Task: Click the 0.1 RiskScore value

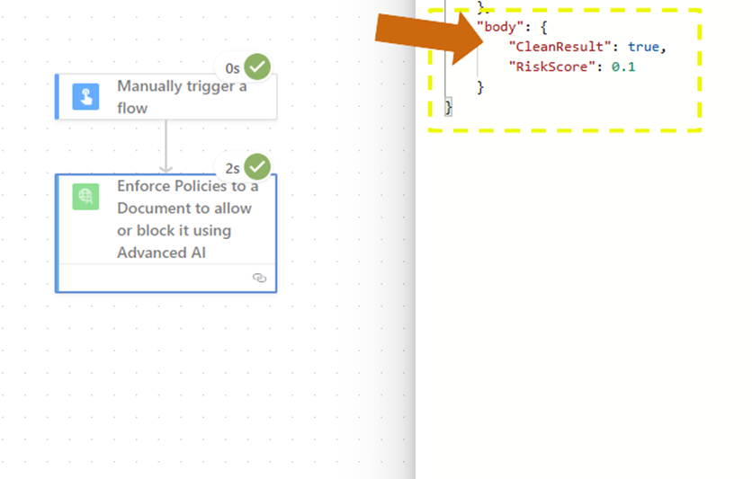Action: 623,67
